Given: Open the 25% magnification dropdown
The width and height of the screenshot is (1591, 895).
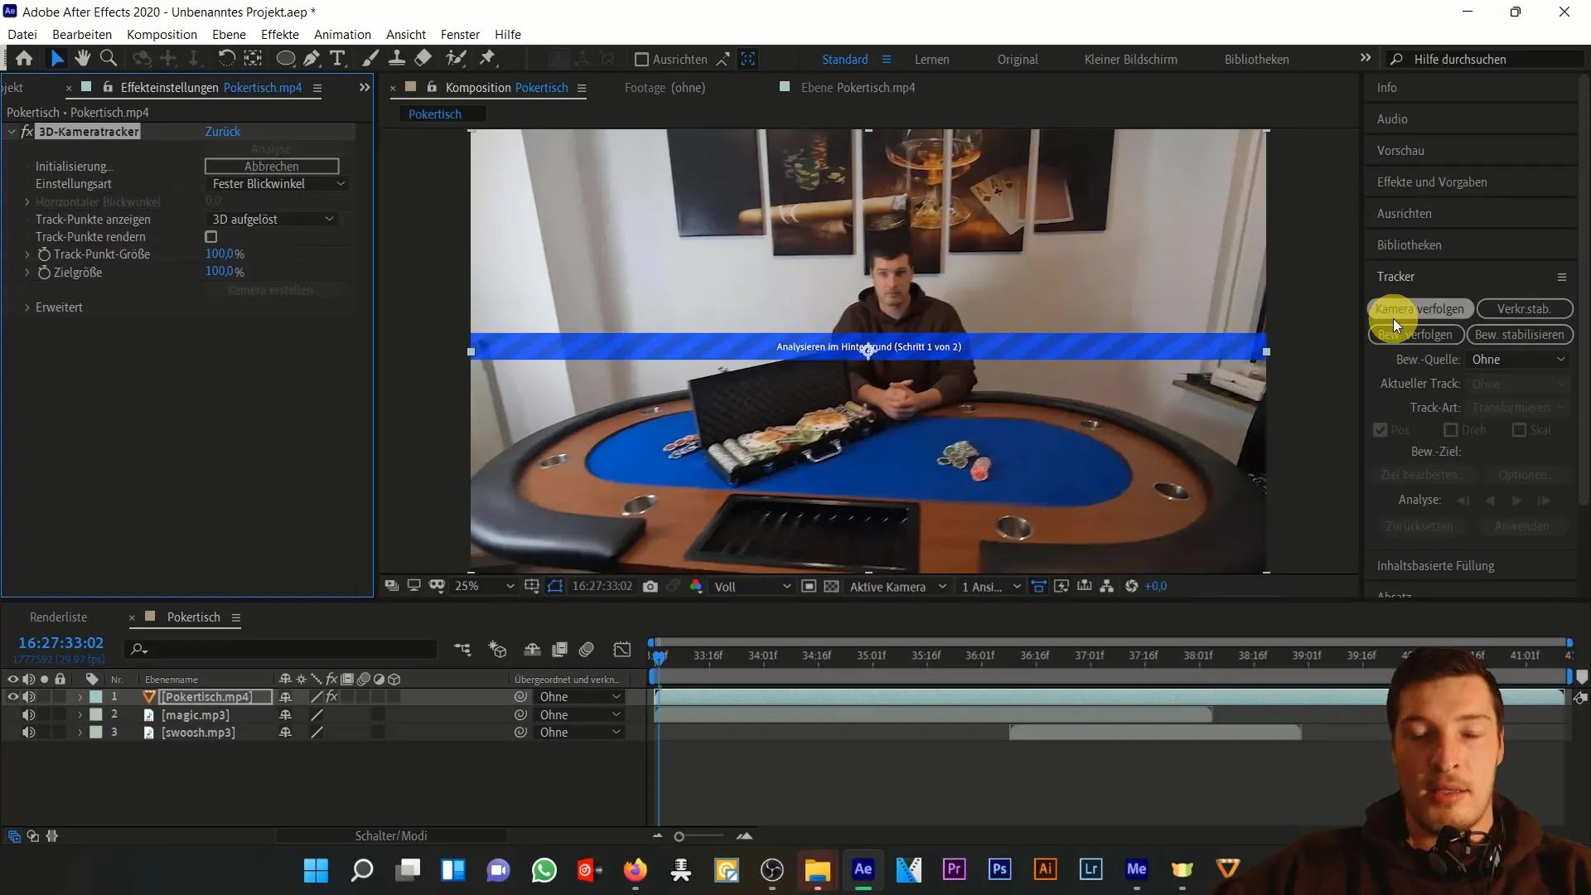Looking at the screenshot, I should 484,587.
